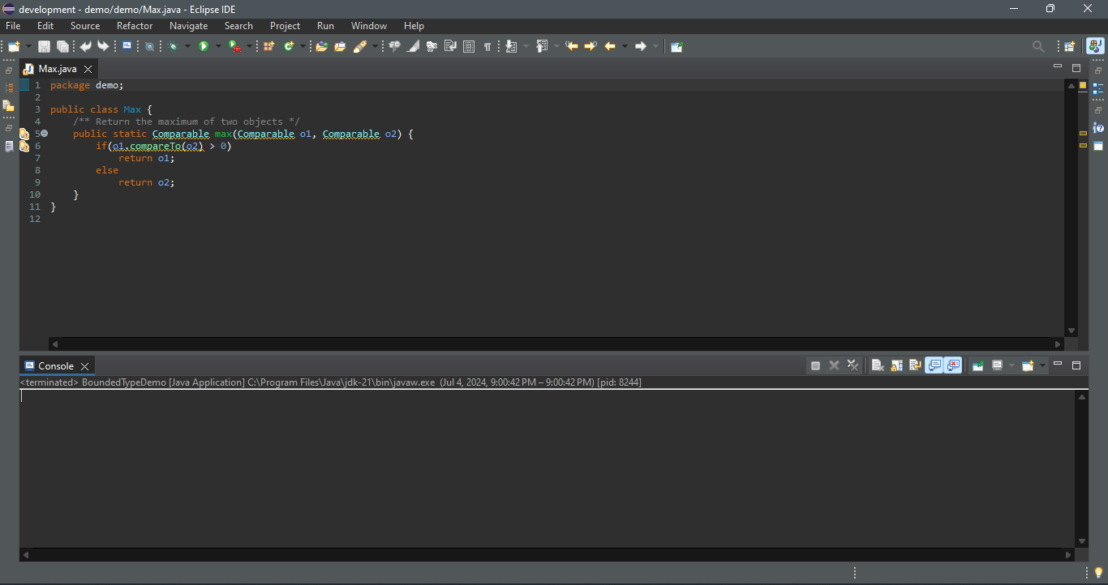Click the Redo arrow icon
The height and width of the screenshot is (585, 1108).
103,46
